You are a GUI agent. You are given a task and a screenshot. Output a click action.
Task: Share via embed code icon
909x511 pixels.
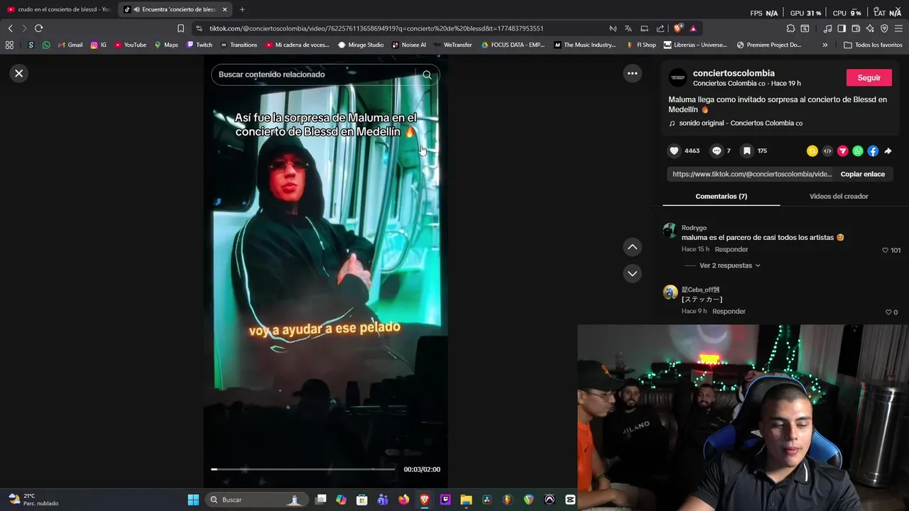click(x=827, y=150)
